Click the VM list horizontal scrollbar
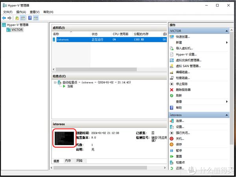 click(96, 69)
